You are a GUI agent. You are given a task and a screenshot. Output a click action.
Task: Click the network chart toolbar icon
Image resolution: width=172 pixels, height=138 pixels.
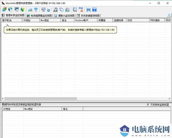tap(30, 9)
